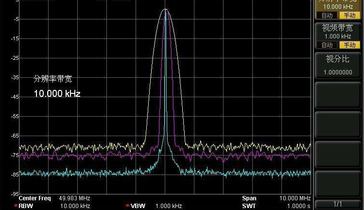This screenshot has width=364, height=210.
Task: Set resolution bandwidth to 手动 mode
Action: [x=348, y=16]
